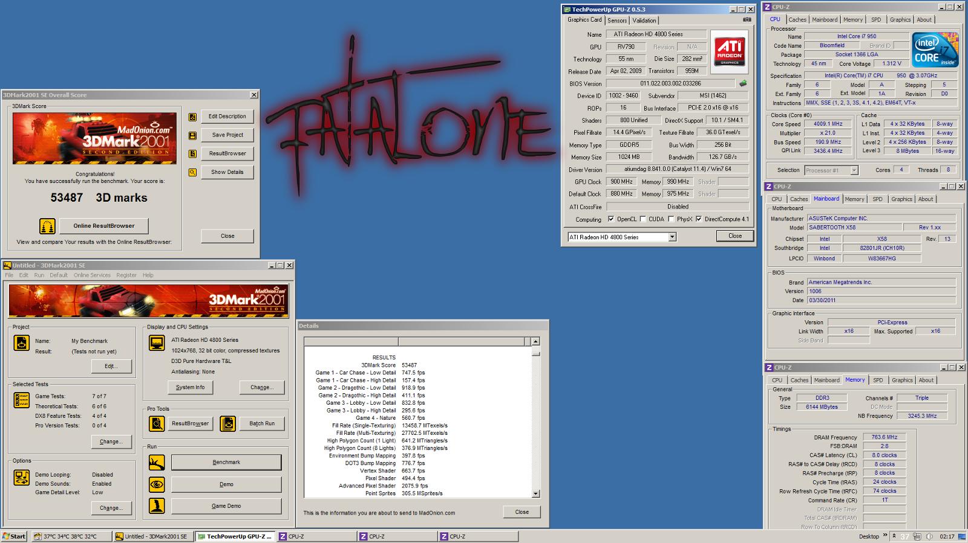Switch to the Sensors tab in GPU-Z
This screenshot has height=543, width=968.
click(x=617, y=21)
